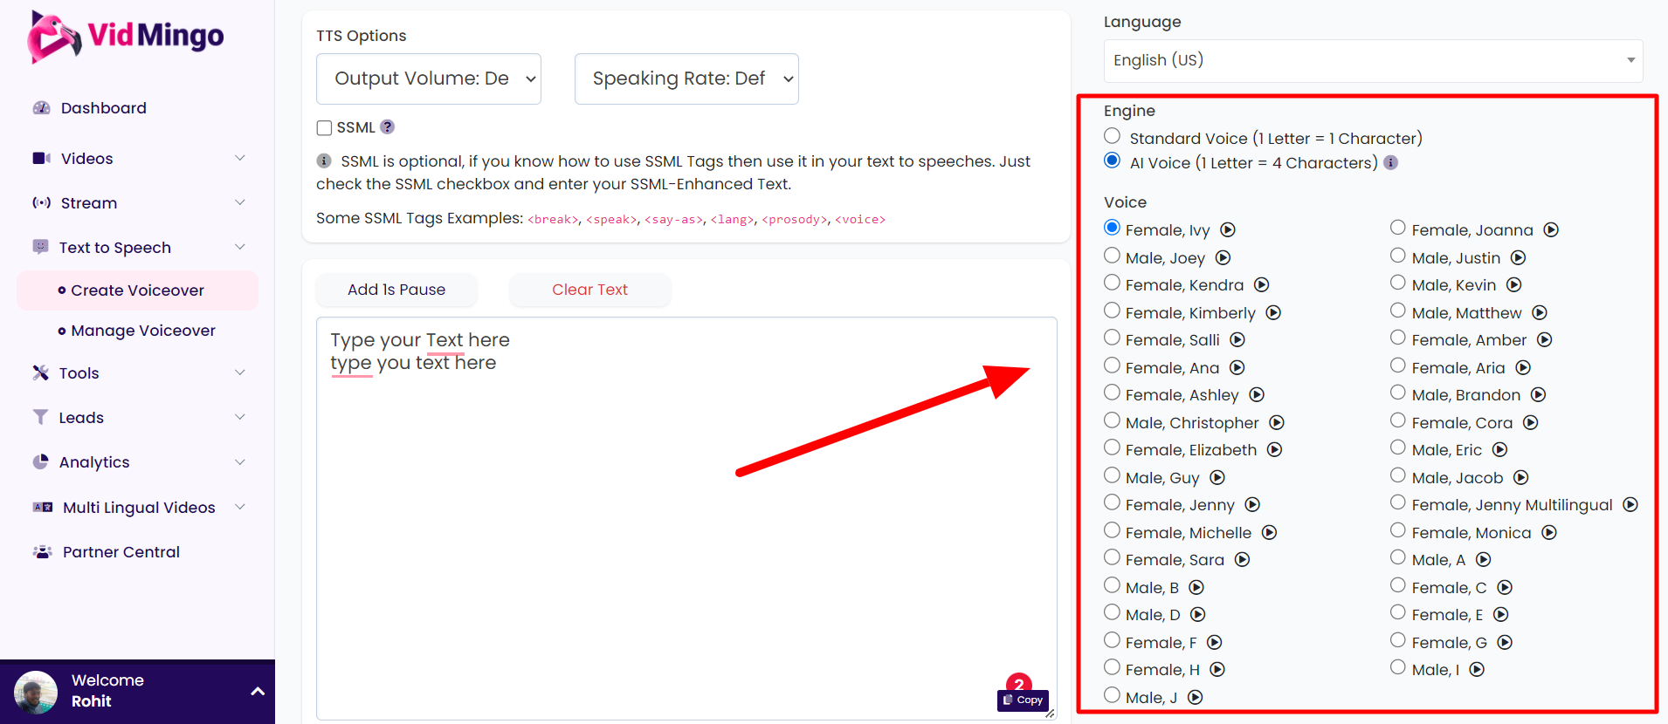Preview the Female, Ashley voice
The image size is (1668, 724).
coord(1258,395)
